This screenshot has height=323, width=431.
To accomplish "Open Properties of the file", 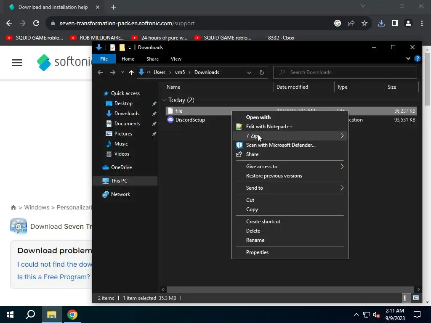I will click(290, 252).
